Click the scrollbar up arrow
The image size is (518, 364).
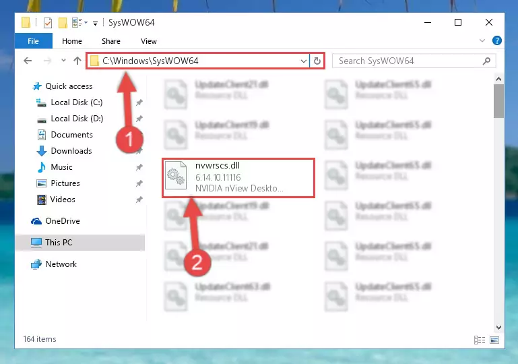tap(498, 79)
